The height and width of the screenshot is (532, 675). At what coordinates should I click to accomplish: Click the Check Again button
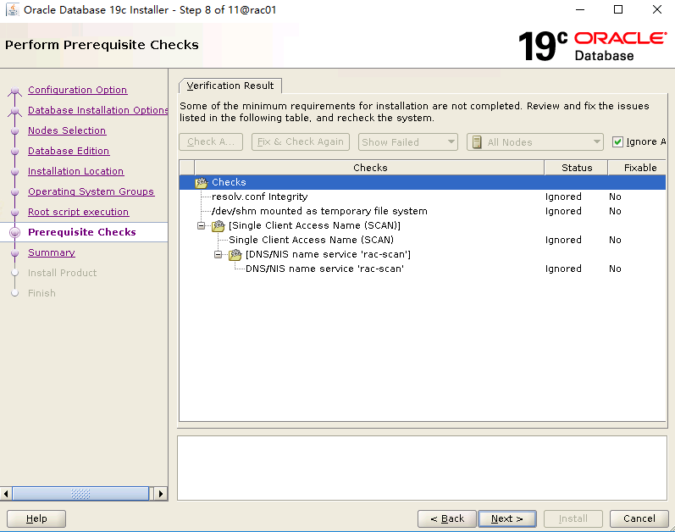point(211,142)
